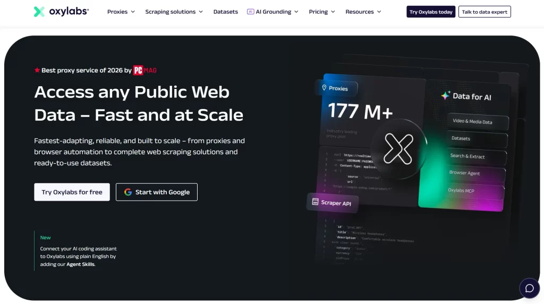Screen dimensions: 544x304
Task: Expand the Resources chevron
Action: [379, 12]
